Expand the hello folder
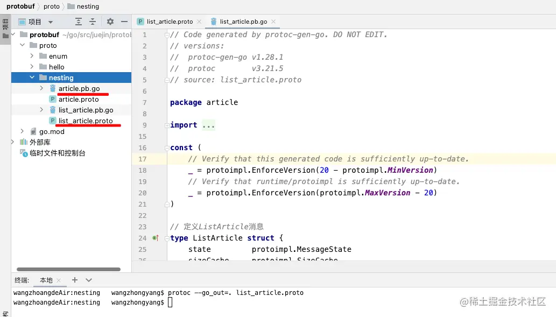The height and width of the screenshot is (317, 556). 32,67
